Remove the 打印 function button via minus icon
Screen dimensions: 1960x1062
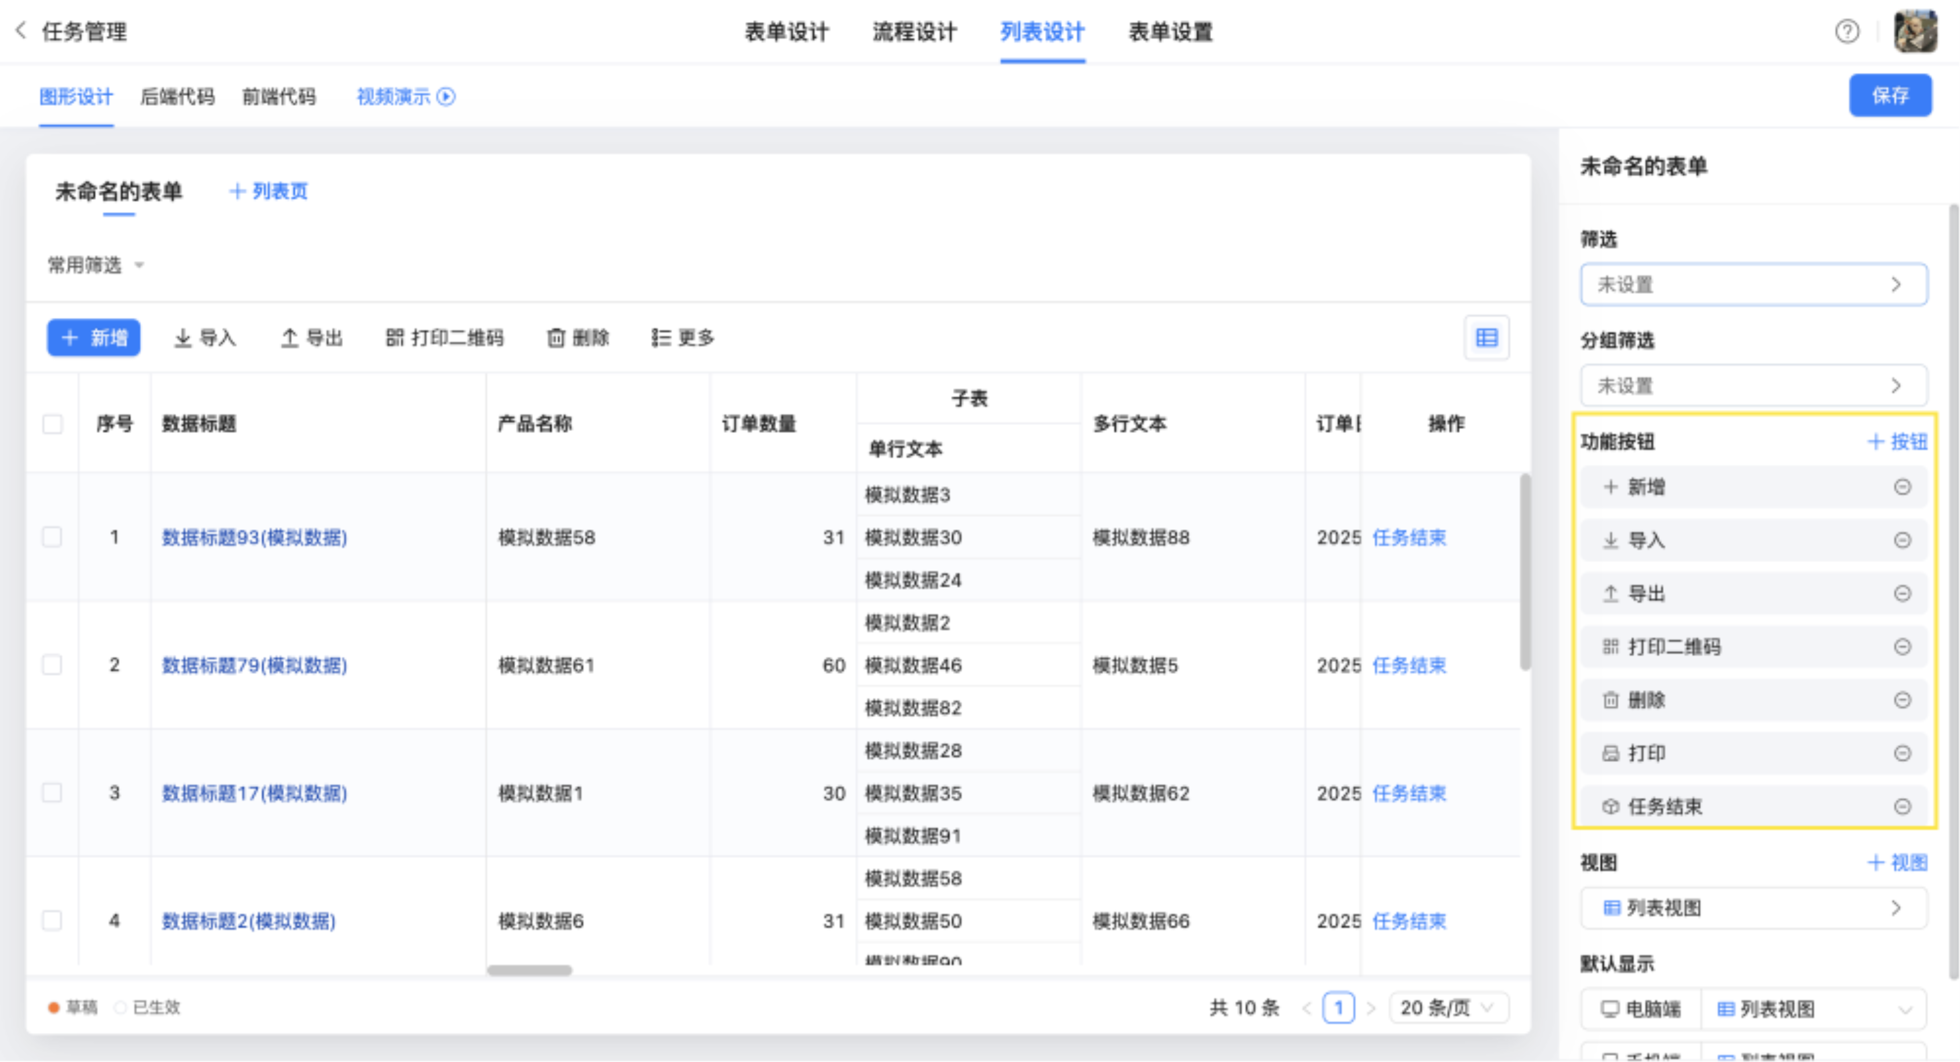[1902, 753]
